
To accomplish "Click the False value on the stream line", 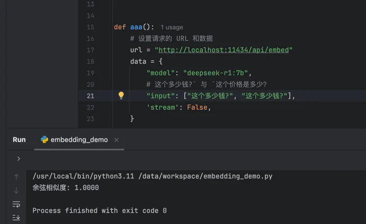I will (197, 108).
